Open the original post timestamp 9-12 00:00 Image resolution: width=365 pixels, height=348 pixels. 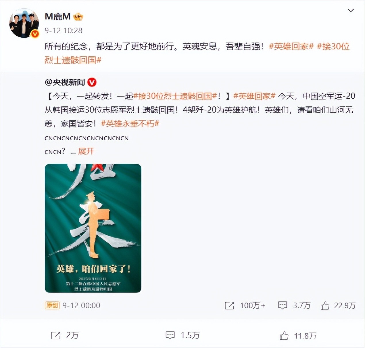click(x=81, y=305)
